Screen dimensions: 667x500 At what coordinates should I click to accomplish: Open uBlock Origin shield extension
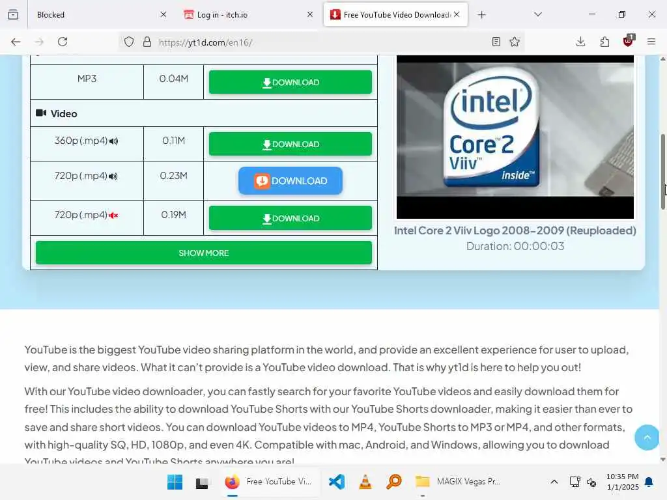coord(629,41)
